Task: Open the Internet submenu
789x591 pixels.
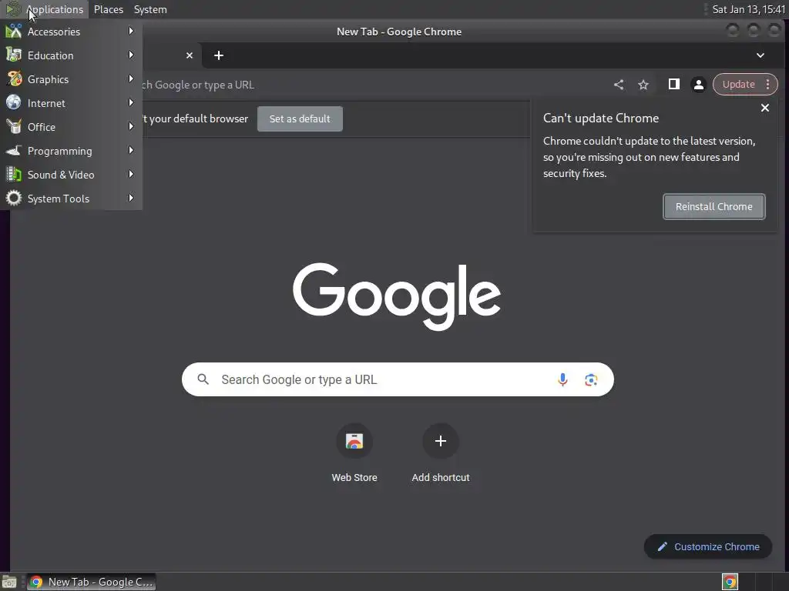Action: point(71,103)
